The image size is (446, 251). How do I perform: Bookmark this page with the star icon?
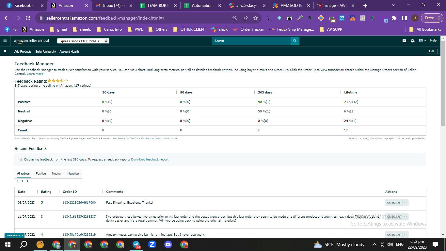255,18
